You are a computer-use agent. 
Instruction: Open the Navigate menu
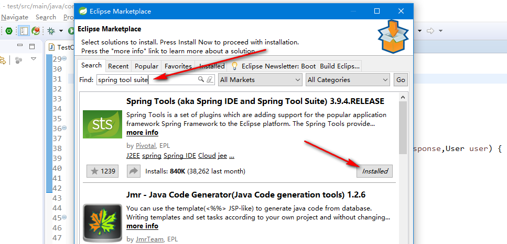pyautogui.click(x=15, y=17)
